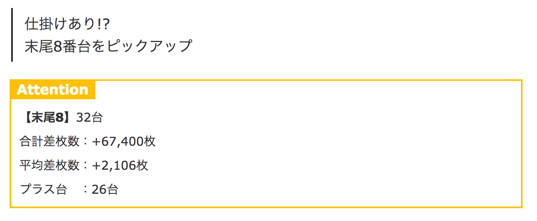Image resolution: width=537 pixels, height=221 pixels.
Task: Click the word Attention in the box header
Action: pos(52,90)
